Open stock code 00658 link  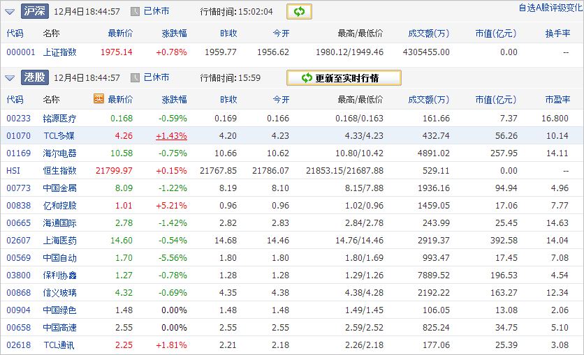[x=18, y=328]
